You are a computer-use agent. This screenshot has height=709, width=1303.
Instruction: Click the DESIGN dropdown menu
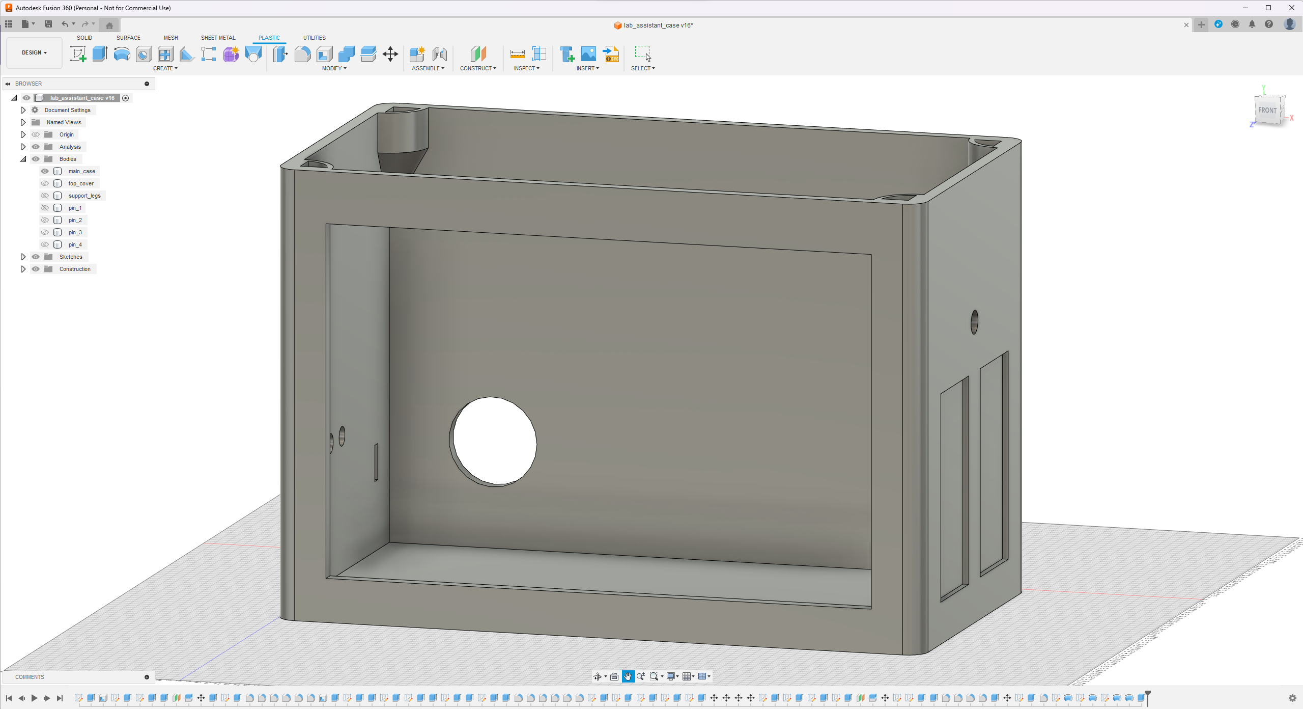[x=33, y=51]
